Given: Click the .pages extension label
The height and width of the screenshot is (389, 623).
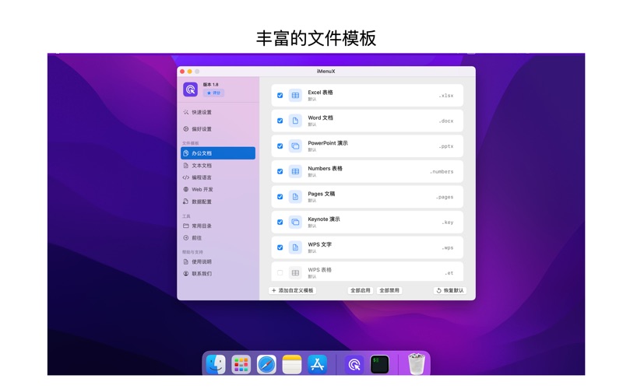Looking at the screenshot, I should [444, 198].
